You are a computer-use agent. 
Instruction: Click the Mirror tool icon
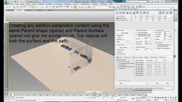click(x=110, y=7)
